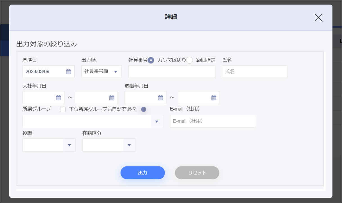
Task: Select the 範囲指定 radio button
Action: [x=190, y=60]
